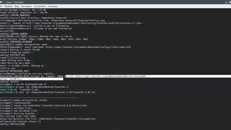Click the 'end validated files' line
Viewport: 231px width, 130px height.
pyautogui.click(x=18, y=111)
